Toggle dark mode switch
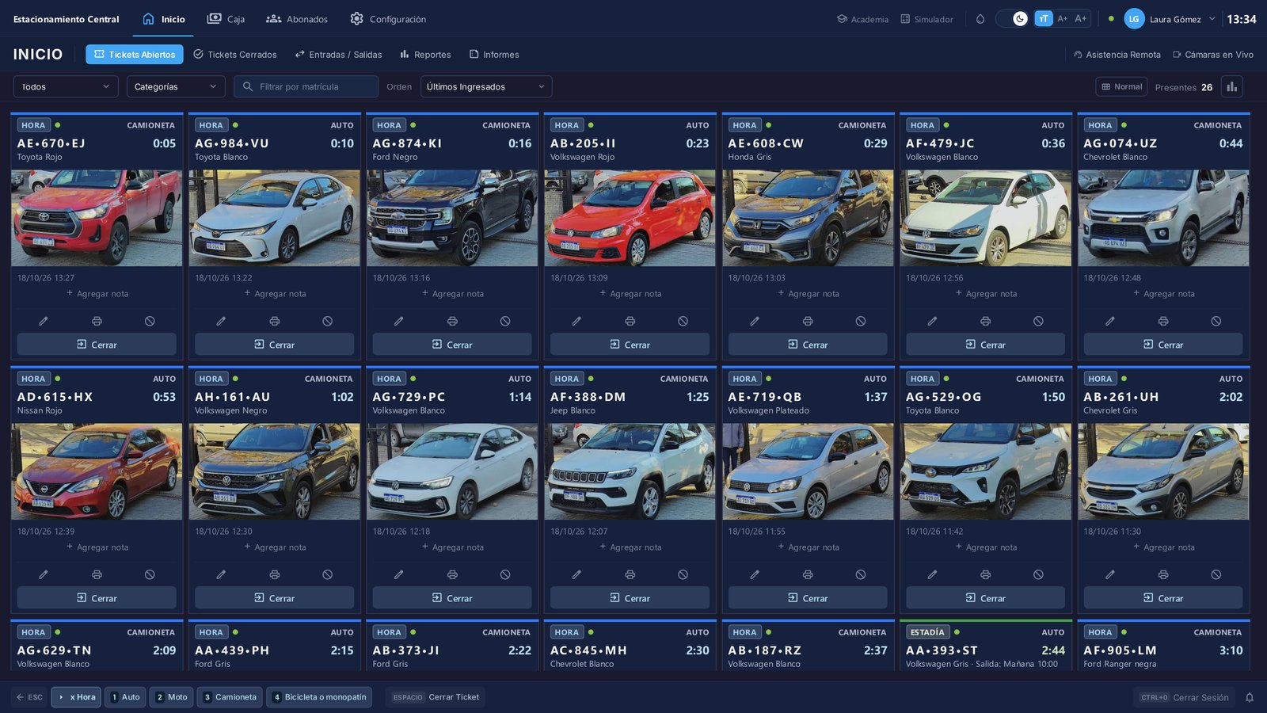 (1013, 18)
